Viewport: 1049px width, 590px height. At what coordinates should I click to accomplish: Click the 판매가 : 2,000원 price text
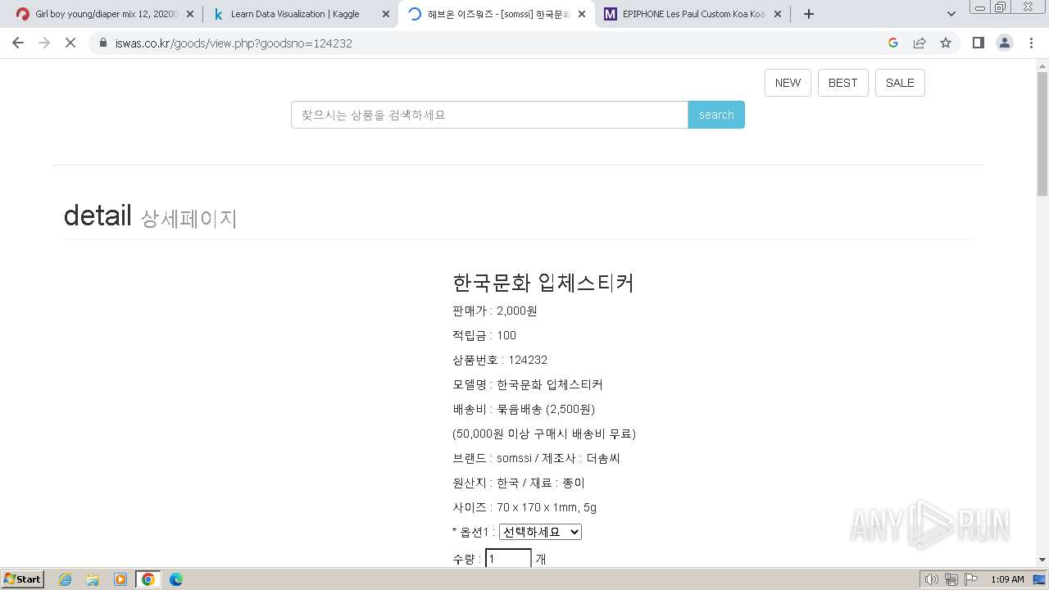click(495, 311)
